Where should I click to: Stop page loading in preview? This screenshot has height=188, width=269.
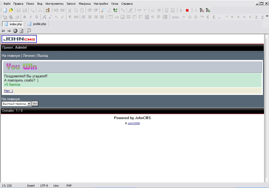[x=15, y=31]
